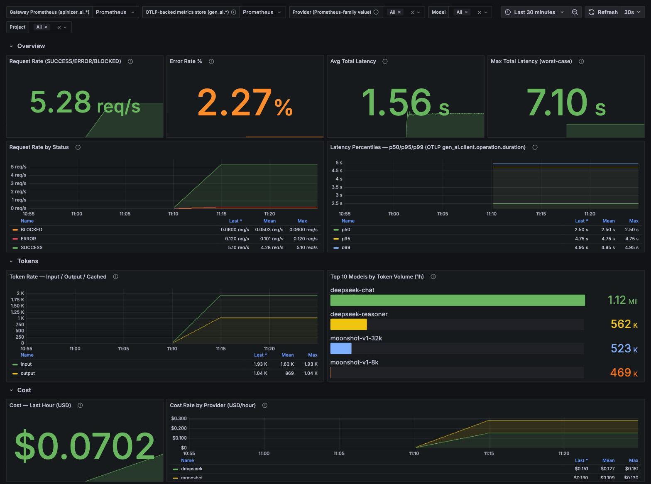Expand Project filter dropdown chevron
Viewport: 651px width, 484px height.
(x=65, y=27)
